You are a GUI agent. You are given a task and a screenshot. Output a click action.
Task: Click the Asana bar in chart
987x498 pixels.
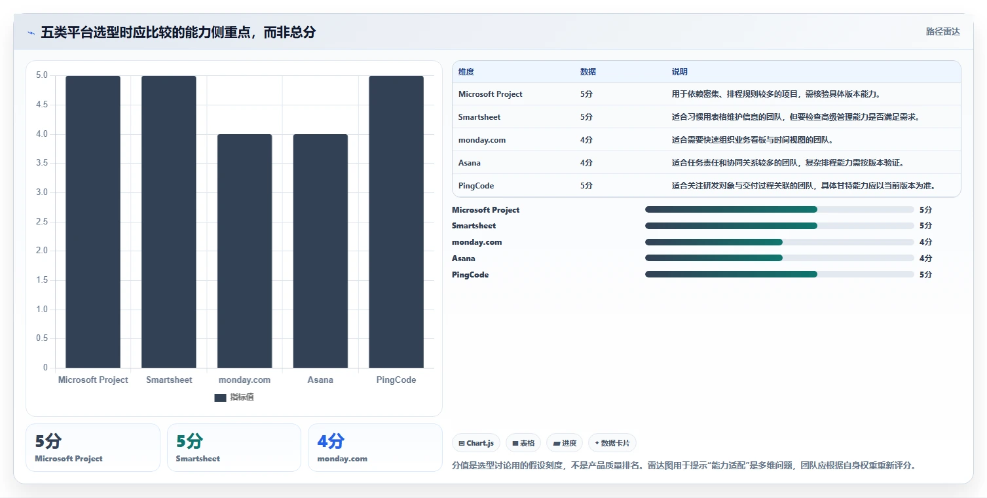(x=320, y=251)
